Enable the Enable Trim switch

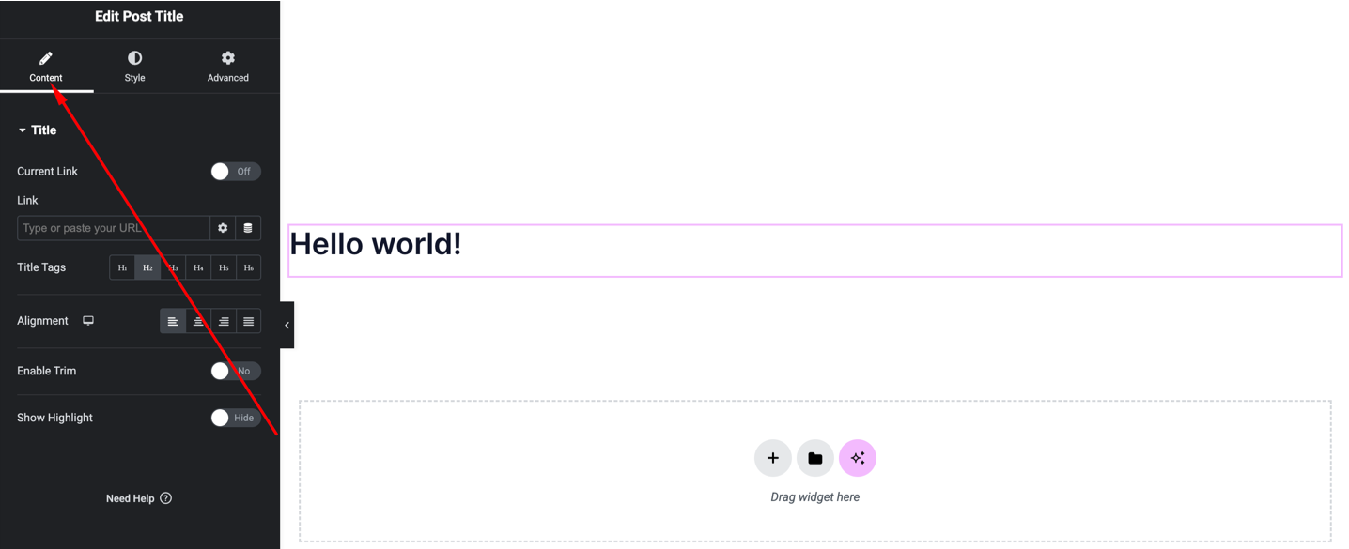pyautogui.click(x=236, y=371)
